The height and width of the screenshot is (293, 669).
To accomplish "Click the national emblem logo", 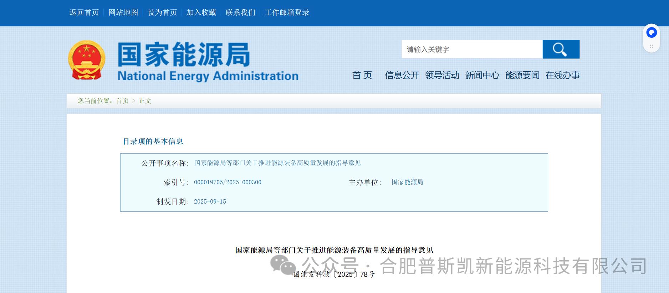I will coord(87,60).
